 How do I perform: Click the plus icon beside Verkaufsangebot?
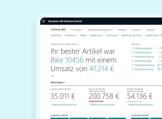[x=133, y=48]
